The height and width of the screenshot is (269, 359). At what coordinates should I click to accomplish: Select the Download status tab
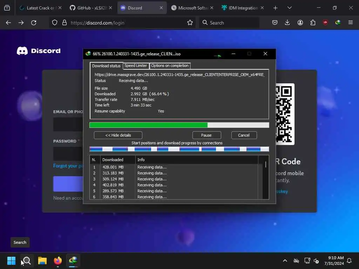coord(106,66)
